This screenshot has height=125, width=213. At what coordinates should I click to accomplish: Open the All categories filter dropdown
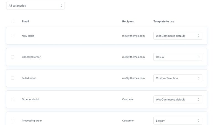pyautogui.click(x=35, y=6)
